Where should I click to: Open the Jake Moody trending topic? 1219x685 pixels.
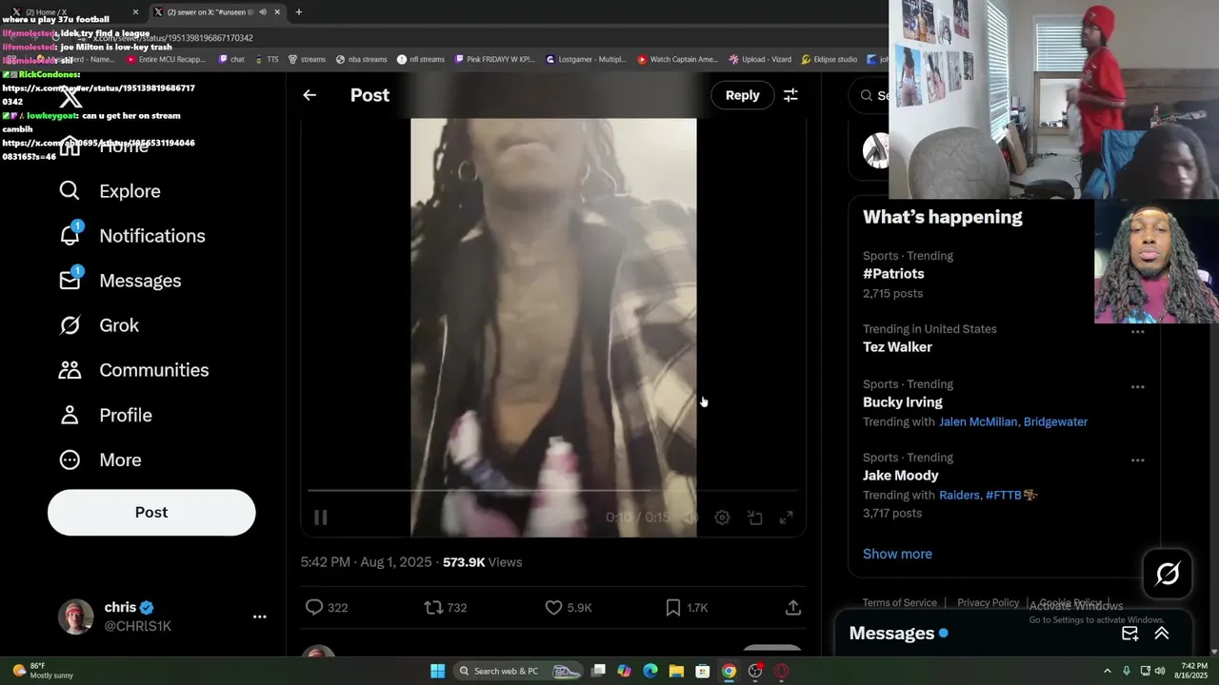pyautogui.click(x=901, y=476)
